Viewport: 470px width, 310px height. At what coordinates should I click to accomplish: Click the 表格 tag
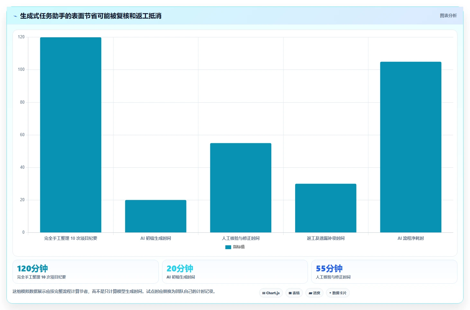pyautogui.click(x=294, y=293)
